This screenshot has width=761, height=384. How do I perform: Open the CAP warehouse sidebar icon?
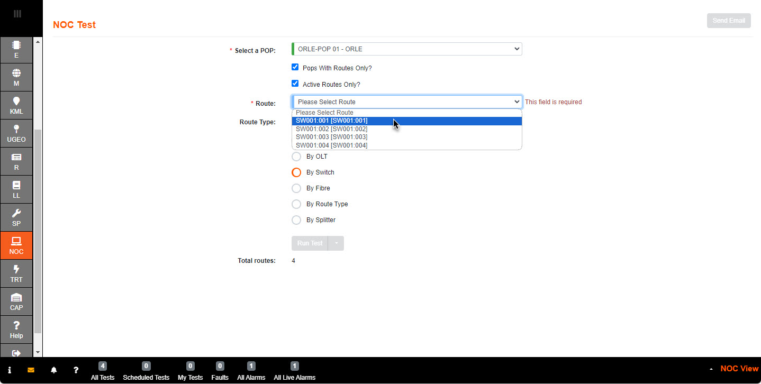pos(16,301)
